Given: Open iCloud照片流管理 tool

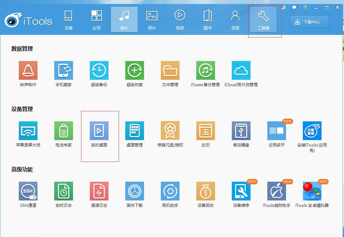Looking at the screenshot, I should (x=241, y=70).
